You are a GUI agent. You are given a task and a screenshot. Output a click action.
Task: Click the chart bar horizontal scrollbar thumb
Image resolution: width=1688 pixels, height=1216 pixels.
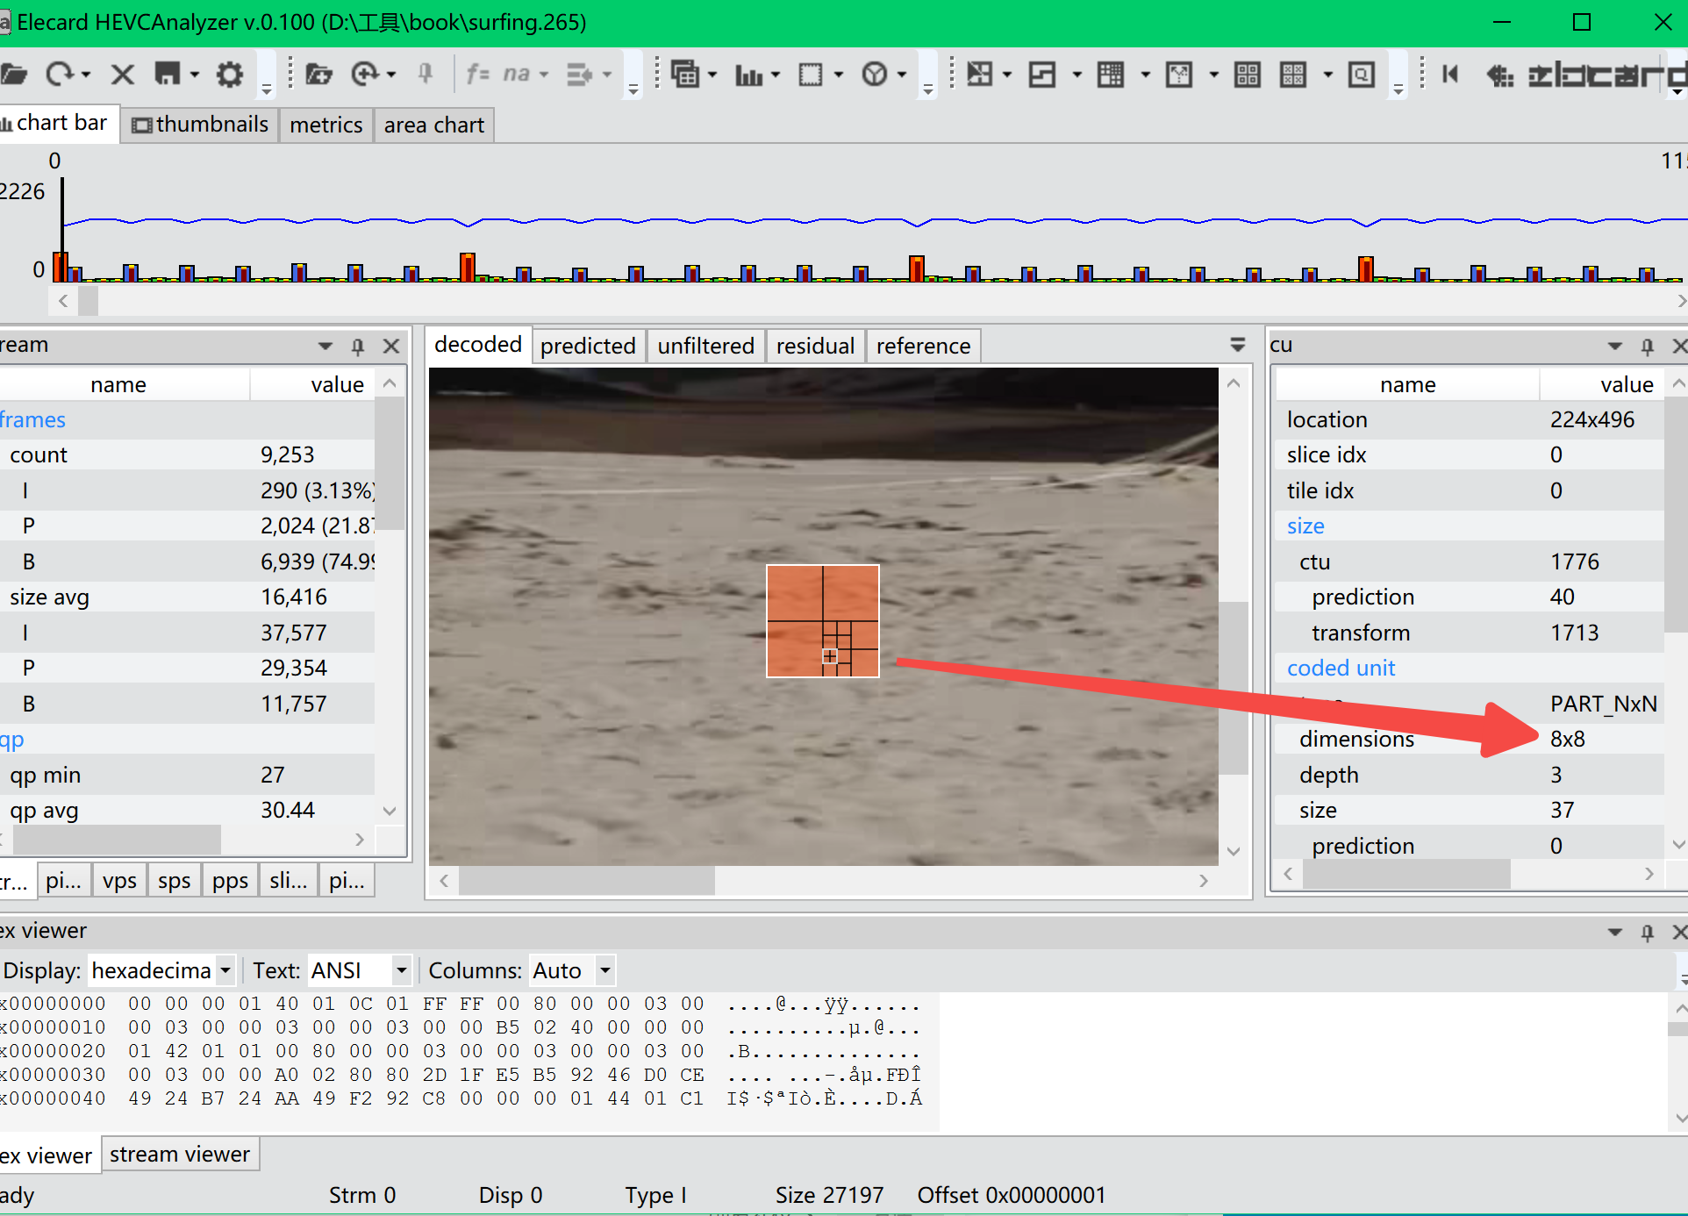tap(89, 301)
